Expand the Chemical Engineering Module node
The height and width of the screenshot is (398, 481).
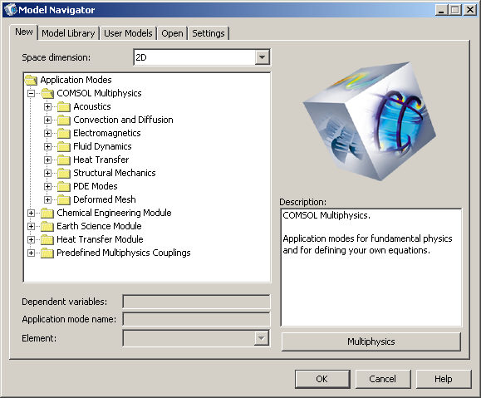coord(31,213)
